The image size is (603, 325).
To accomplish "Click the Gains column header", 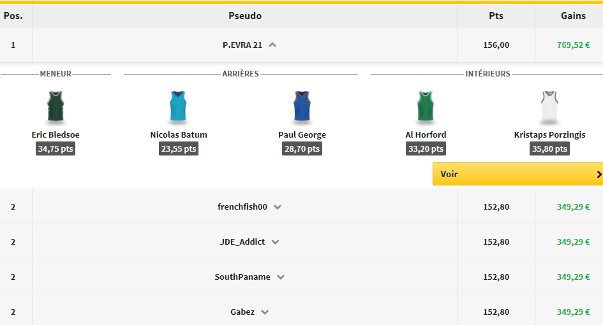I will [573, 16].
